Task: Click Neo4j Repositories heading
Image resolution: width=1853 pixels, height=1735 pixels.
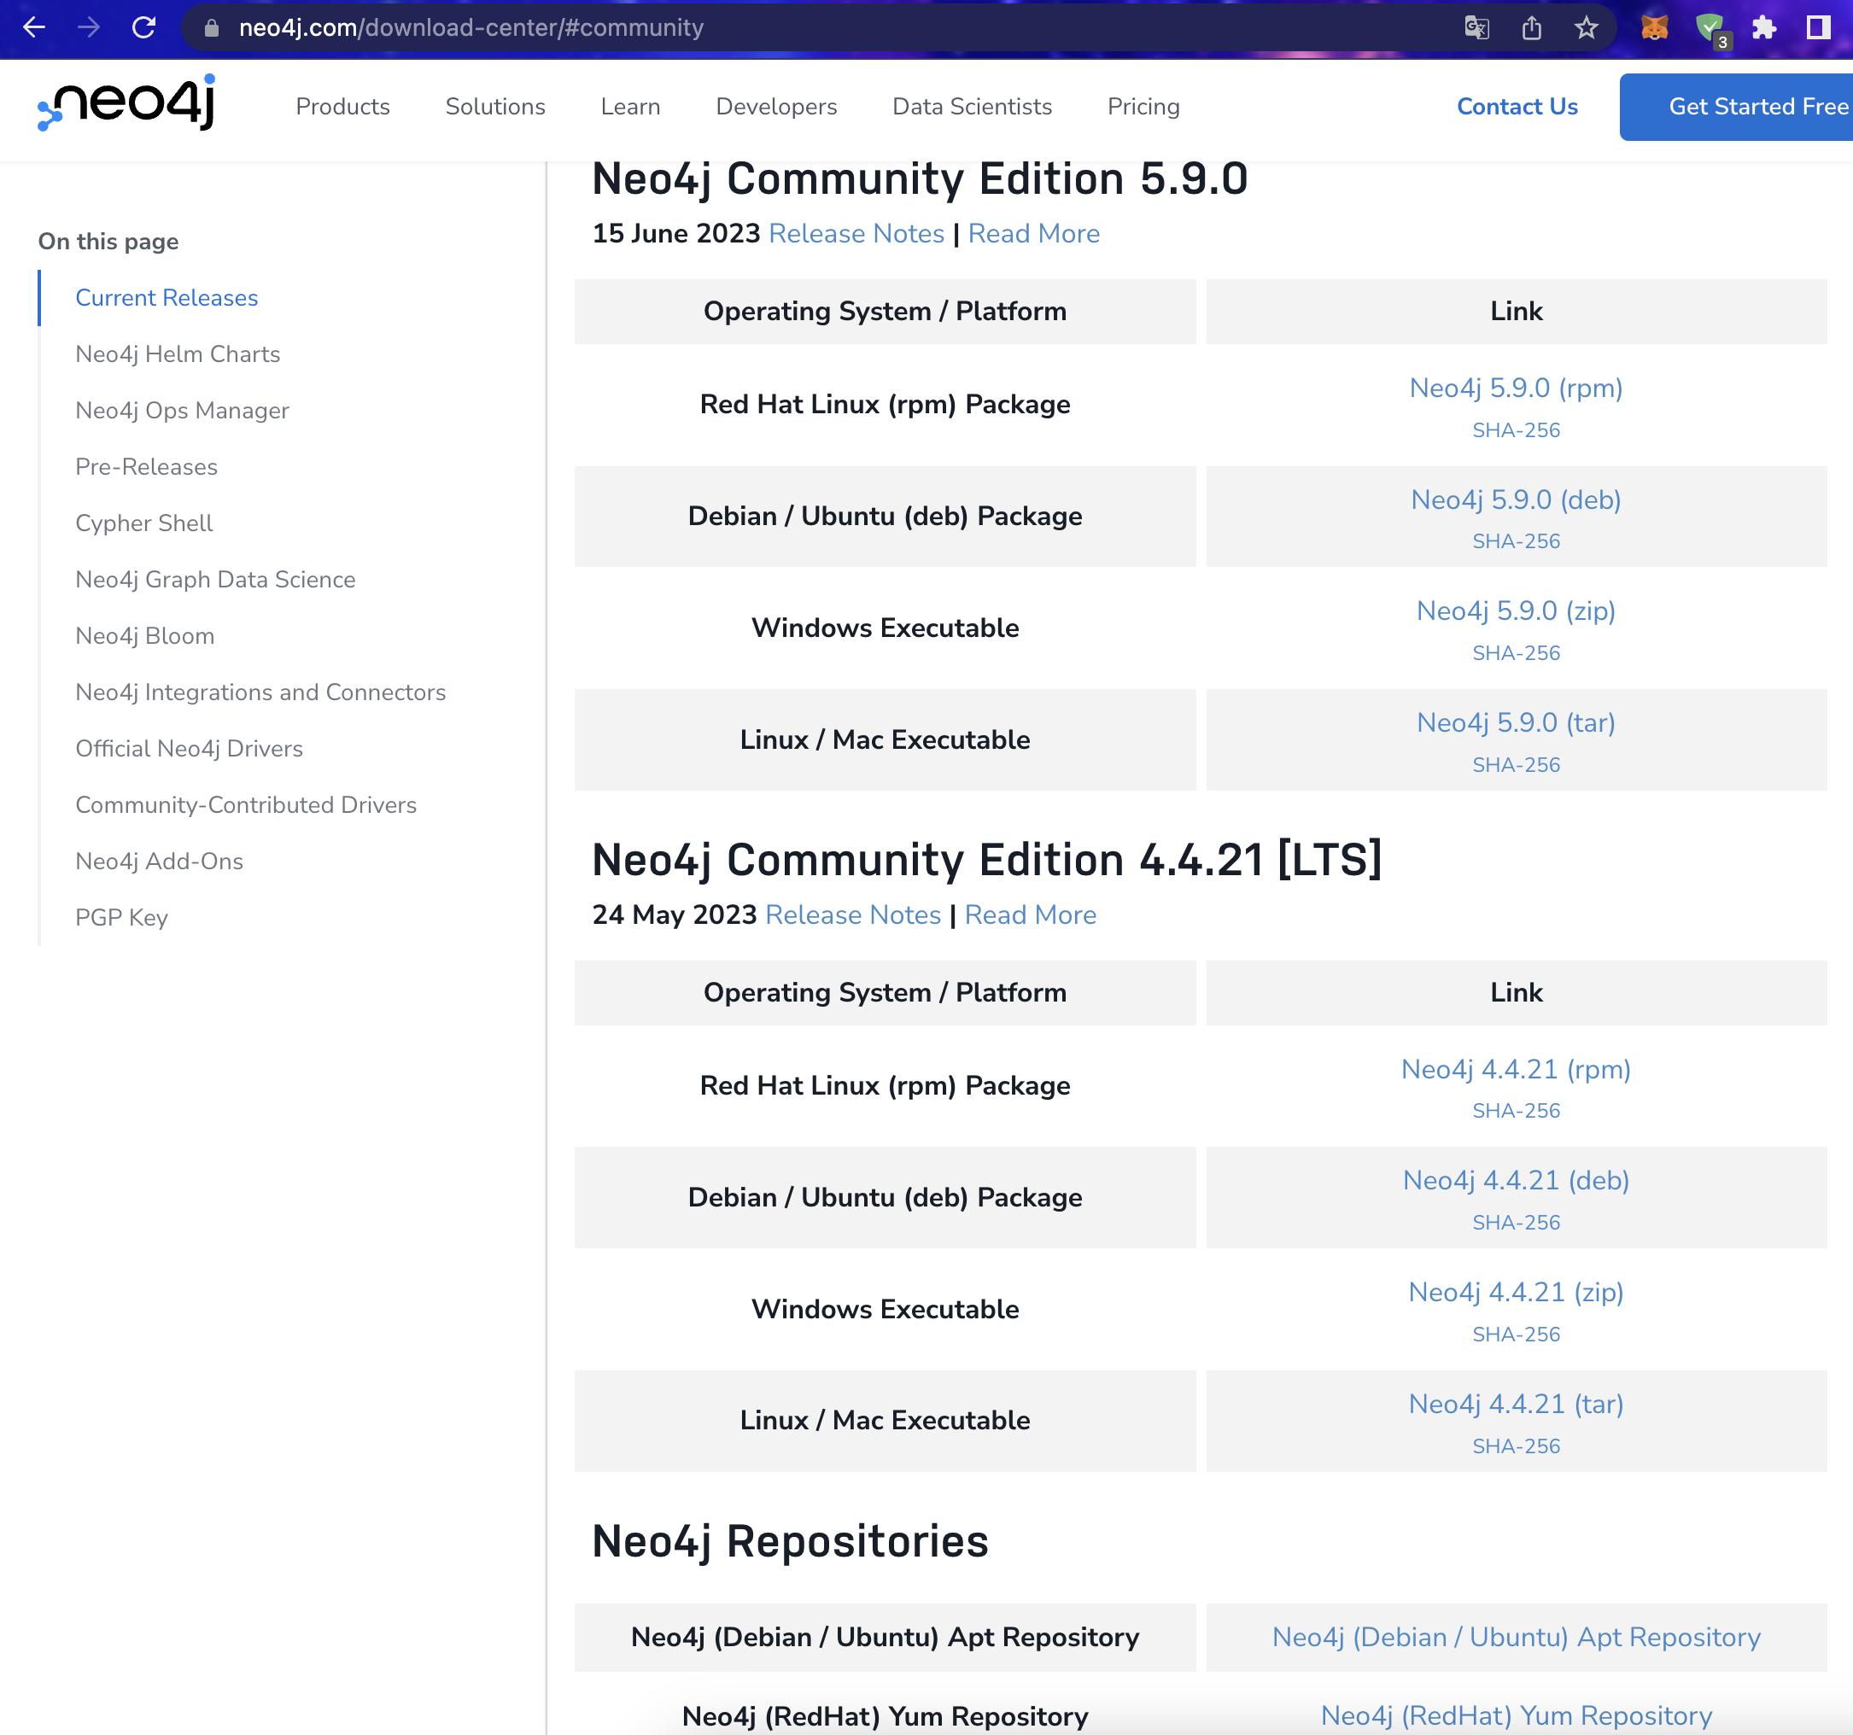Action: 790,1541
